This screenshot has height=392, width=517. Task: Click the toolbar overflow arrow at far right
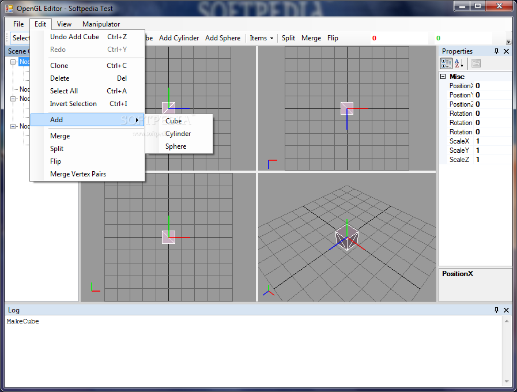508,41
